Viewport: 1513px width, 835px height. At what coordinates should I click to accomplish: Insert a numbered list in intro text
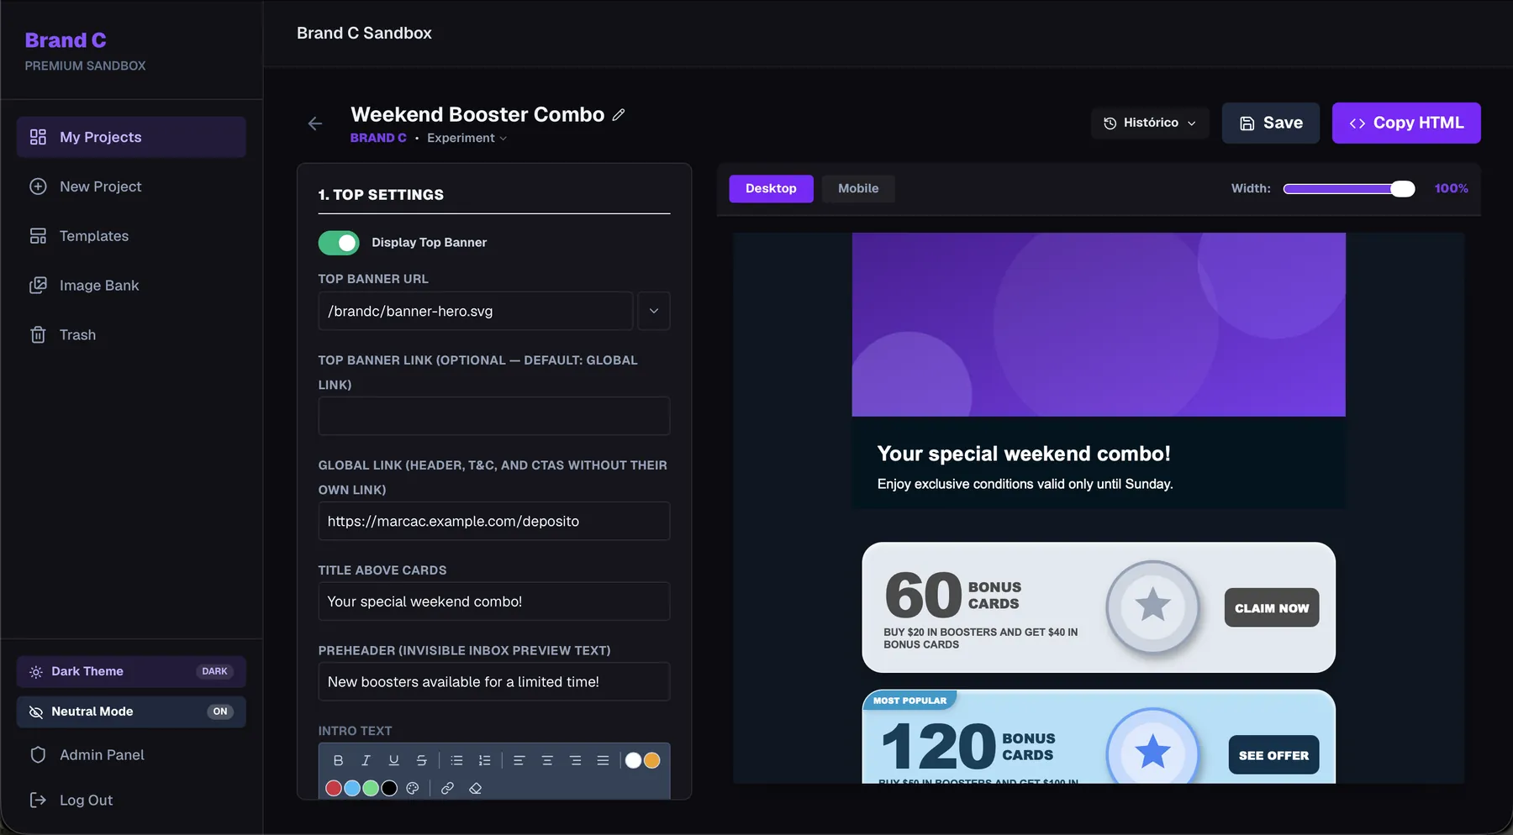pos(484,760)
